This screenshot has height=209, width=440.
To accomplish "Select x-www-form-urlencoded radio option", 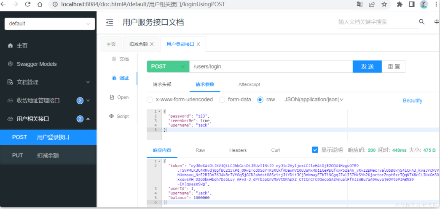I will tap(150, 100).
